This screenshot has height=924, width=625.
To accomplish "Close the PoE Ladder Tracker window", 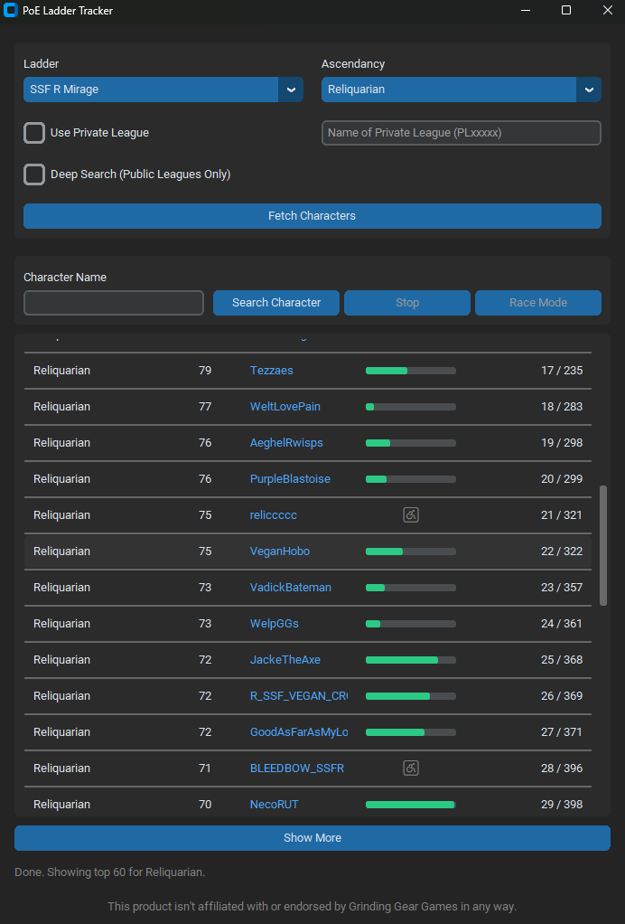I will pos(607,10).
